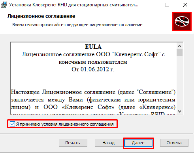Click the window title 'Установка Клеверенс: RFID'
Image resolution: width=194 pixels, height=153 pixels.
pos(73,5)
